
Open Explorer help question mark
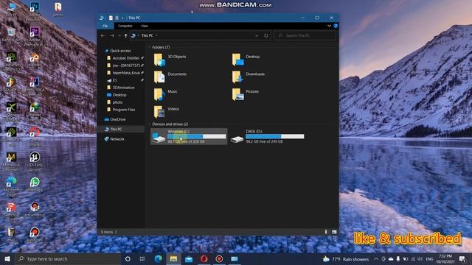pyautogui.click(x=336, y=26)
